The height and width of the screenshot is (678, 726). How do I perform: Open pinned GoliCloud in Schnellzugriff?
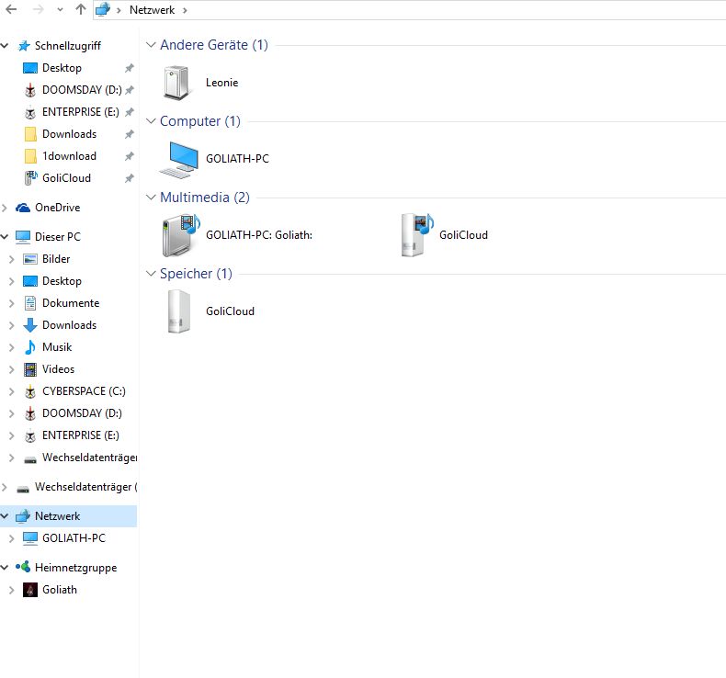pos(66,178)
